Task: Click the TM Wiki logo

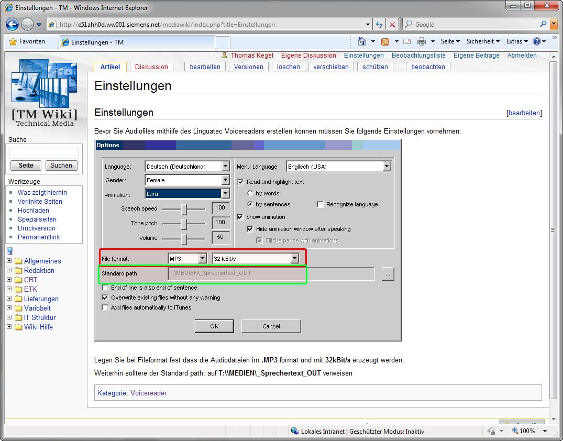Action: point(45,93)
